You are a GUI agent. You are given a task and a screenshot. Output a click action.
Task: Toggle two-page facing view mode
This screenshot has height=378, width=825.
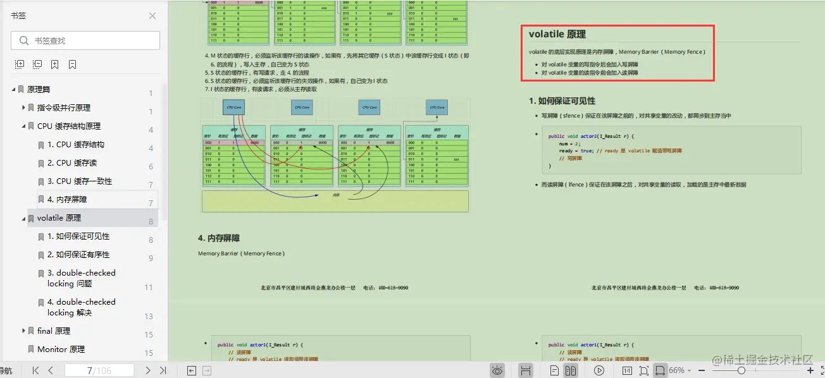pos(570,370)
